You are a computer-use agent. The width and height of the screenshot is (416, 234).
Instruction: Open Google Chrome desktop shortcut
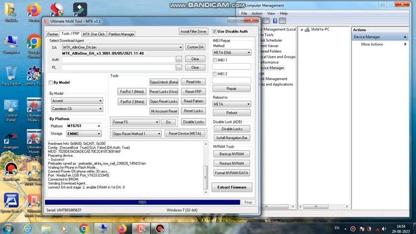[34, 46]
